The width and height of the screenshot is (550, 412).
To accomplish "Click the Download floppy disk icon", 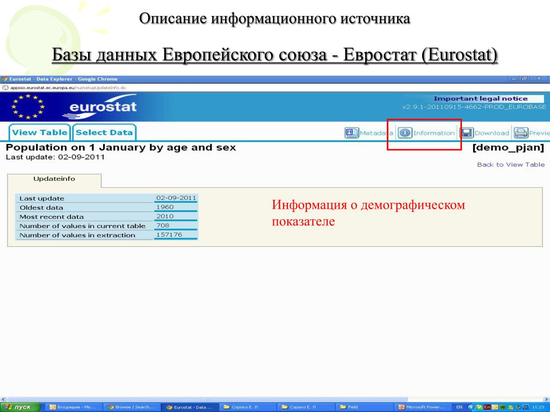I will pyautogui.click(x=467, y=133).
